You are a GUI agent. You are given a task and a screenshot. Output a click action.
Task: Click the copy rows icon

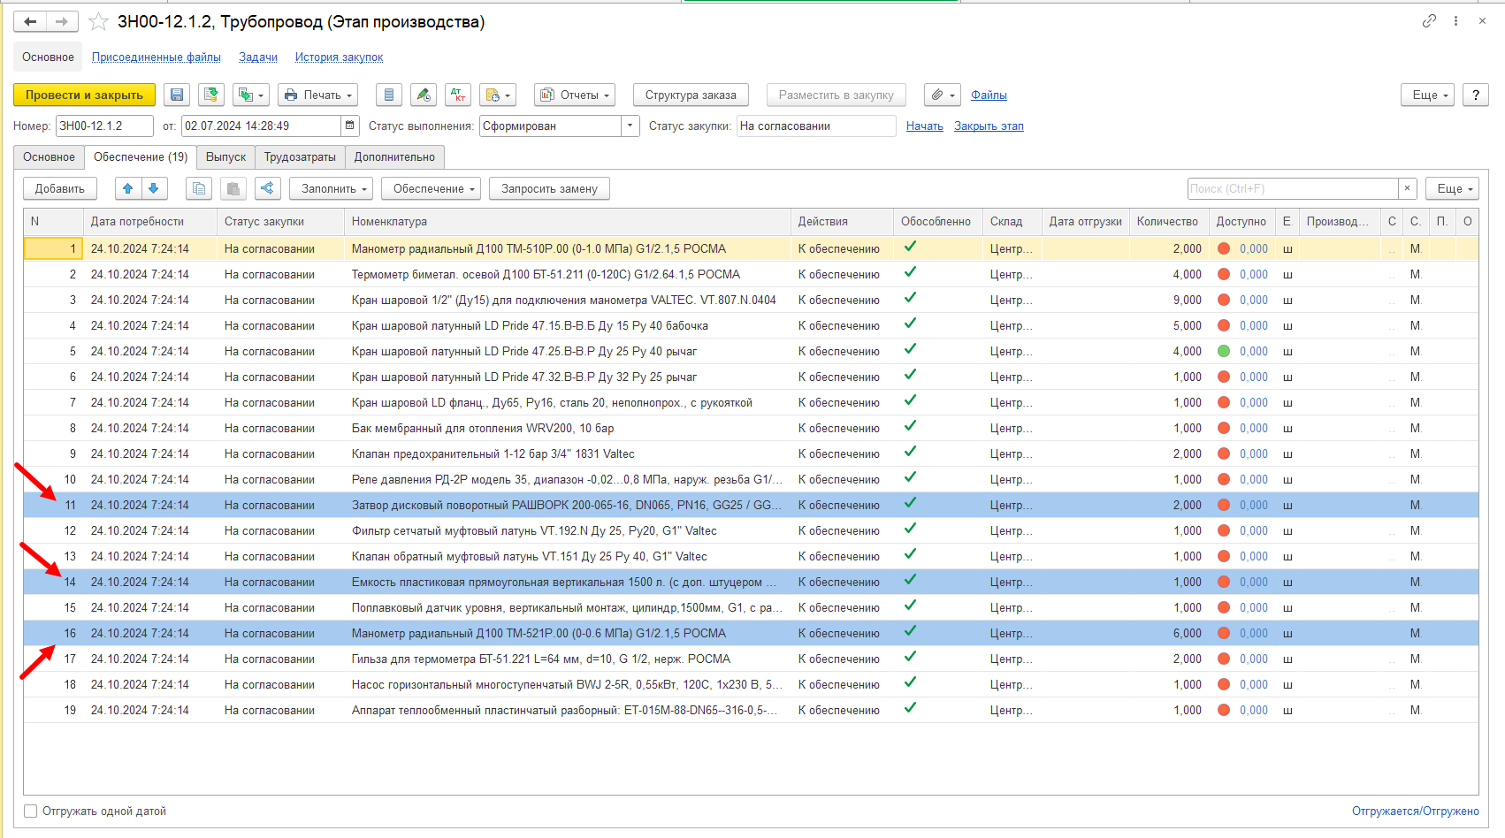[199, 188]
